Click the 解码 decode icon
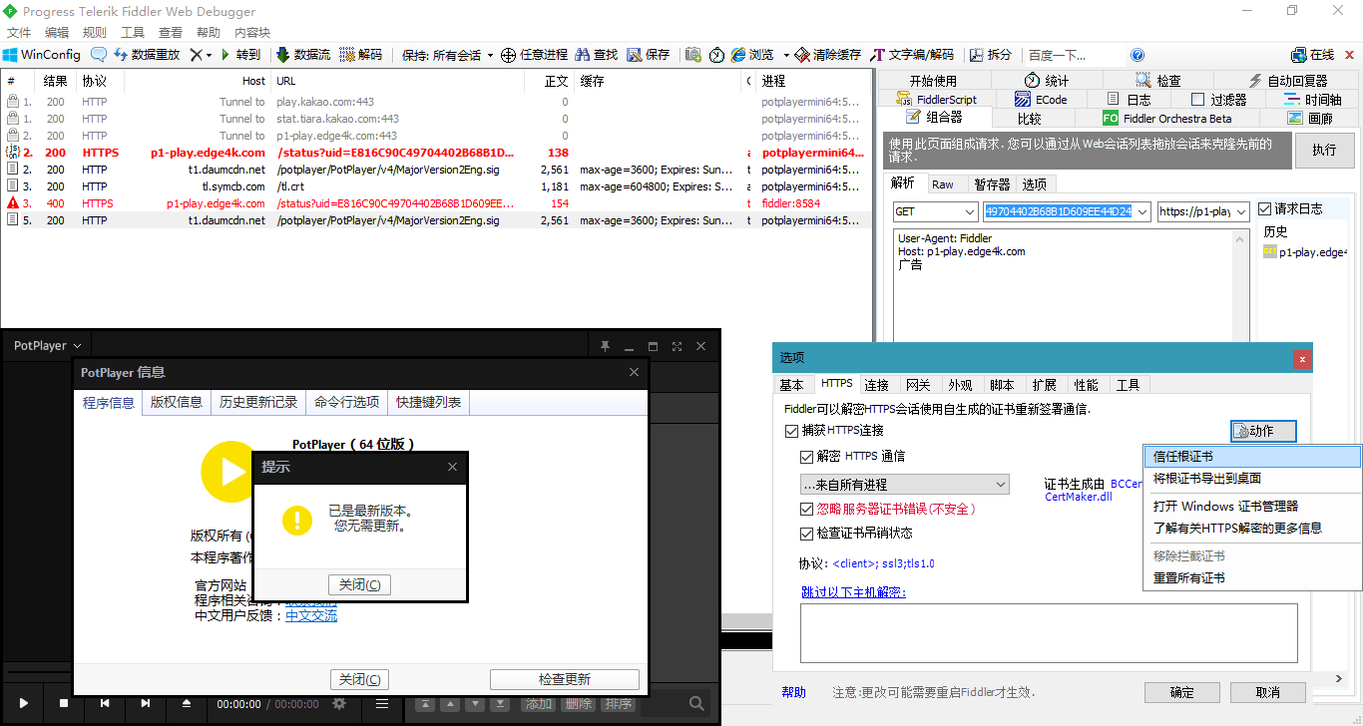This screenshot has width=1363, height=726. pyautogui.click(x=346, y=55)
